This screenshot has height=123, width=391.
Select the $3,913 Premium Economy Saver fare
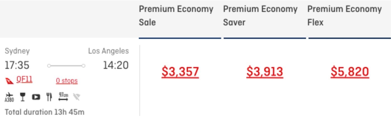(x=264, y=72)
